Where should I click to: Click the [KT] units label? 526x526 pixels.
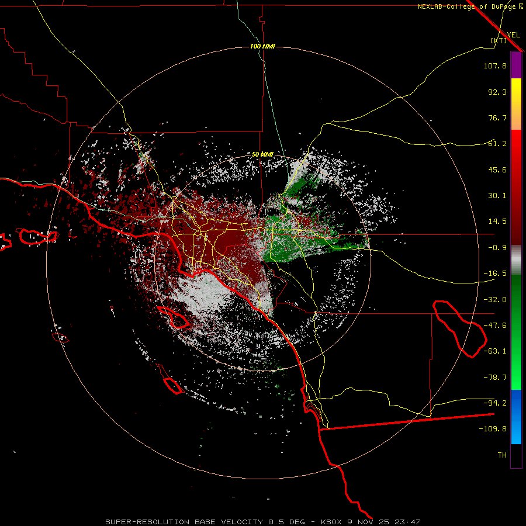tap(499, 40)
